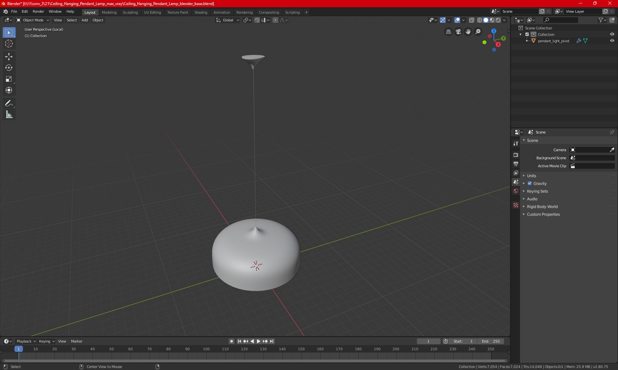The height and width of the screenshot is (370, 618).
Task: Click the green Y axis on navigation gizmo
Action: click(503, 38)
